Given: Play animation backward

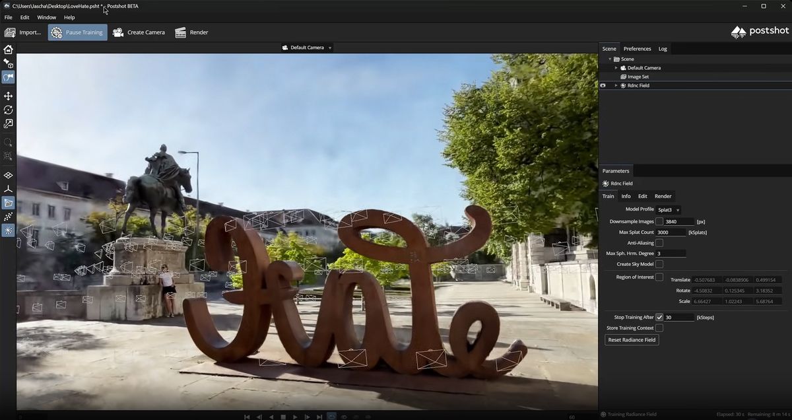Looking at the screenshot, I should (271, 417).
